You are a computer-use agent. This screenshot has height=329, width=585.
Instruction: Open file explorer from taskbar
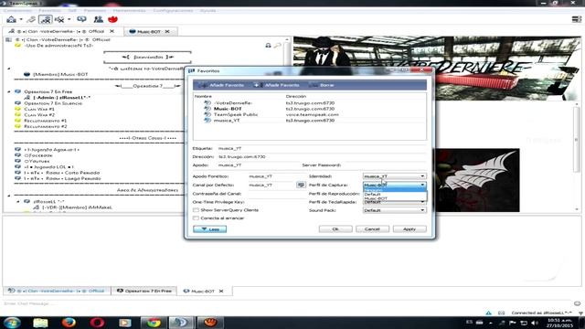(x=40, y=323)
